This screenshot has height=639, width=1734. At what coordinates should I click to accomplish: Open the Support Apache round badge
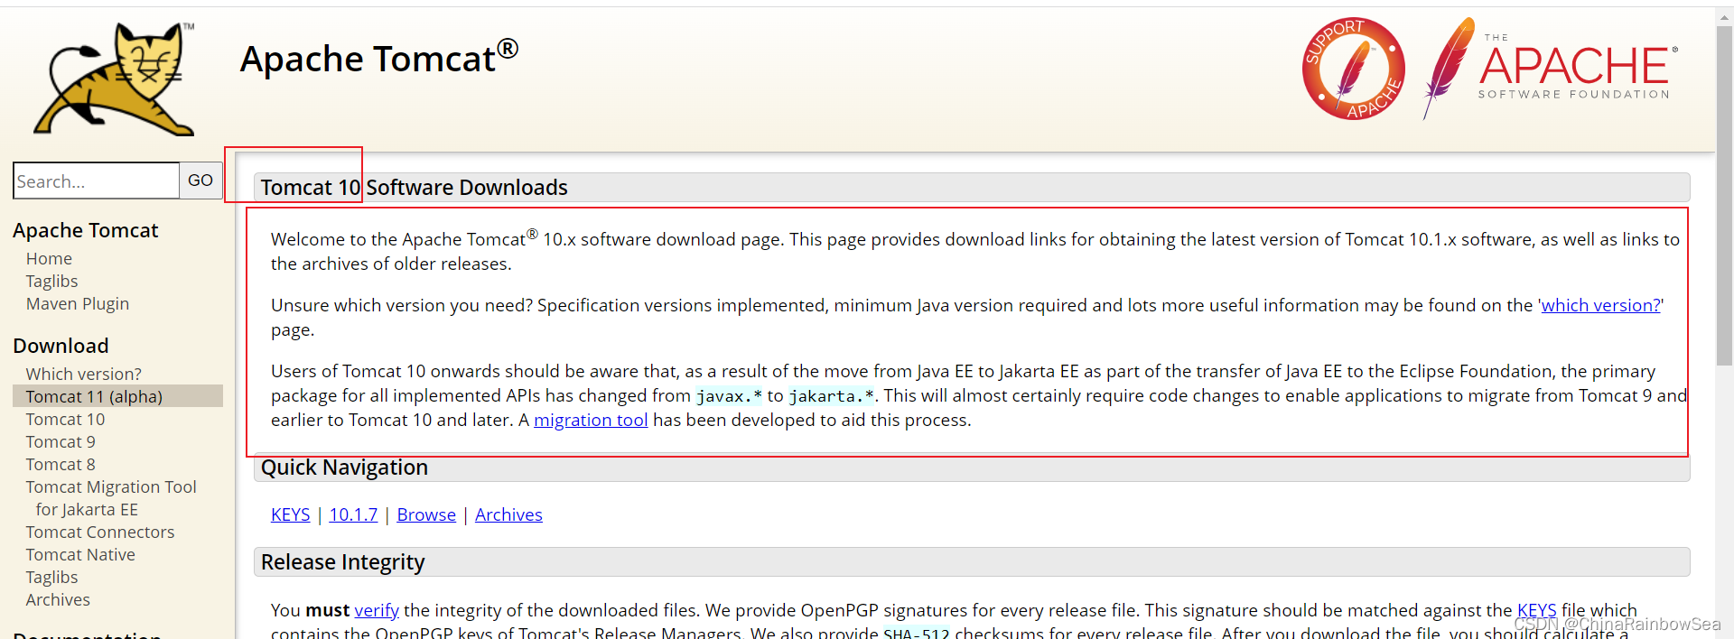[x=1353, y=69]
